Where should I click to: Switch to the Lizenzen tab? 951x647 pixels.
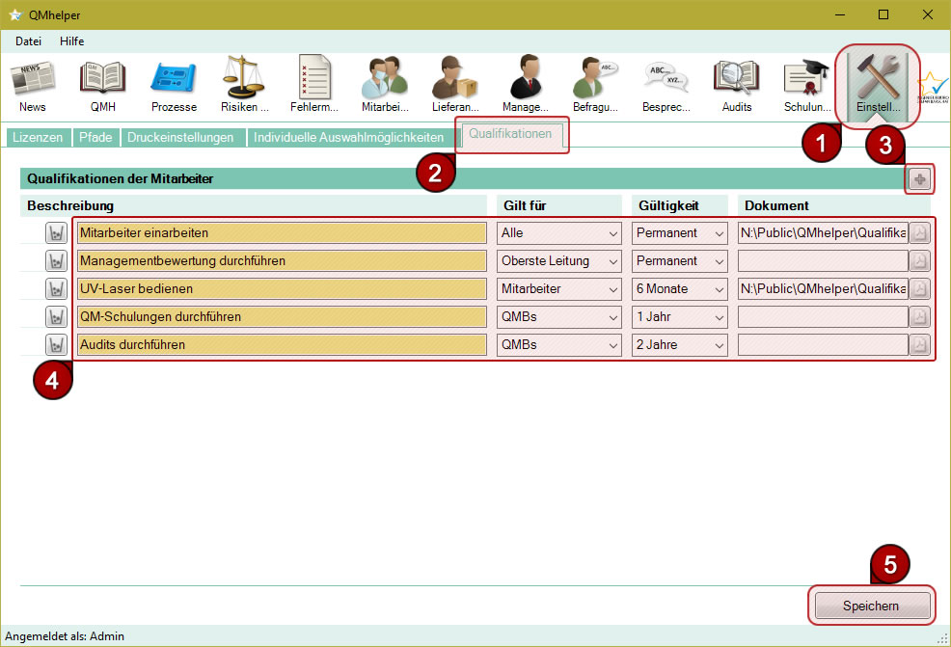(x=37, y=138)
